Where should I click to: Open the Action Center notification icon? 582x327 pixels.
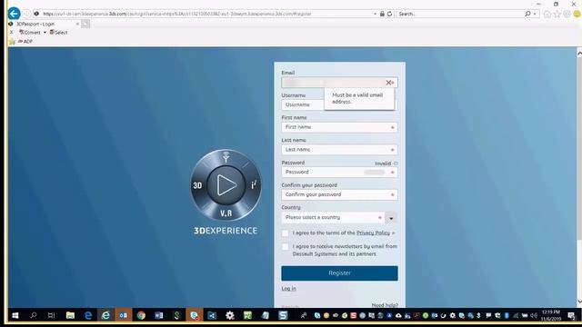click(x=571, y=315)
